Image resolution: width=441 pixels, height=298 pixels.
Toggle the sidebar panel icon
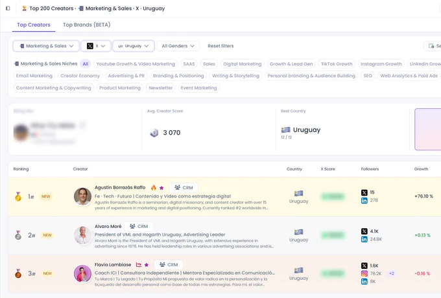8,8
